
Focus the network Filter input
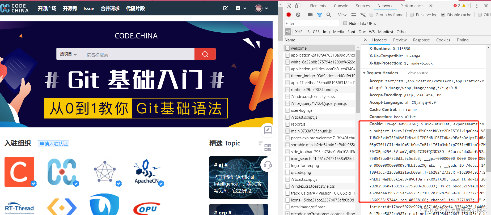click(311, 23)
